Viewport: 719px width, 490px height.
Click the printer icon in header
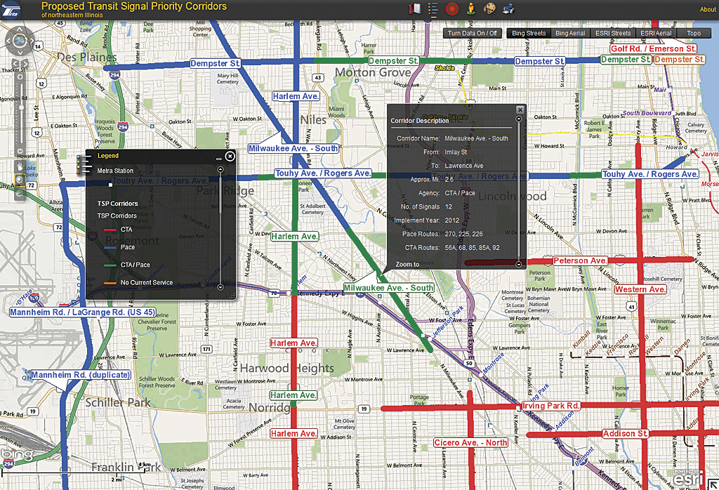tap(508, 8)
